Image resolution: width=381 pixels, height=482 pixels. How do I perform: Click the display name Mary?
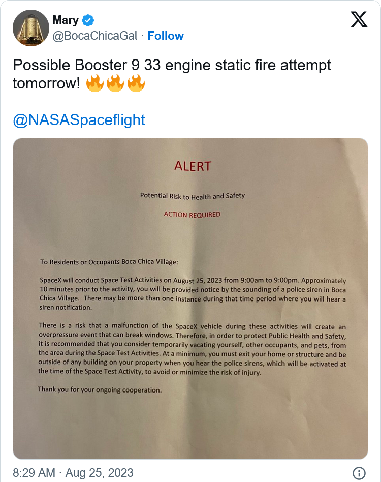[66, 20]
